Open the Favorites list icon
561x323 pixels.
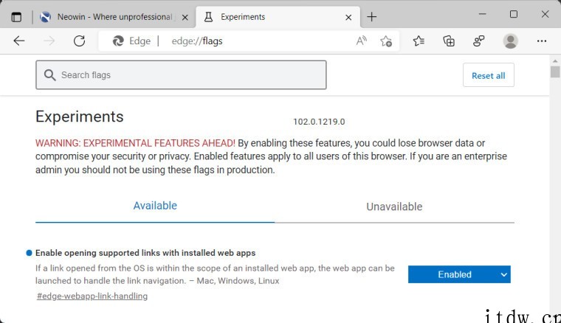(x=419, y=41)
